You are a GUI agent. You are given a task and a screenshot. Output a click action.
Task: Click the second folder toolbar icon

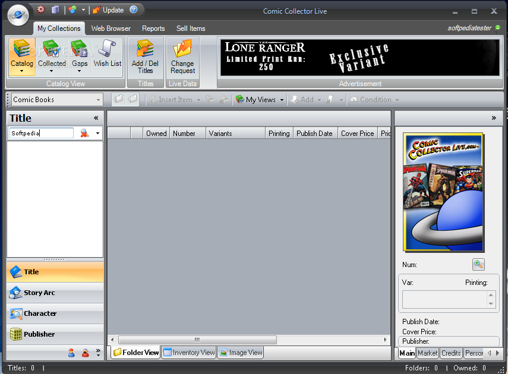[x=132, y=99]
